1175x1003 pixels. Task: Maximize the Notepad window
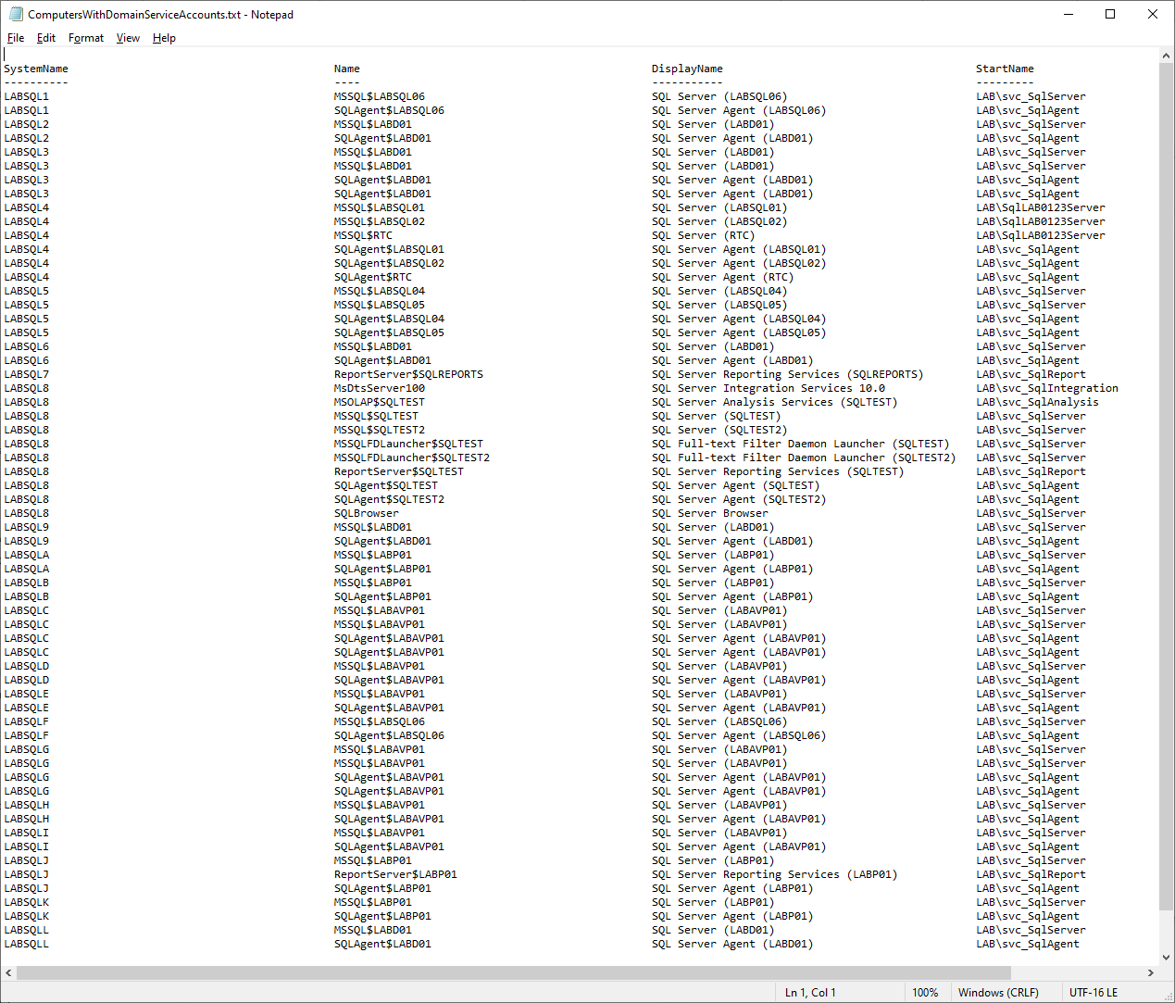pyautogui.click(x=1110, y=14)
